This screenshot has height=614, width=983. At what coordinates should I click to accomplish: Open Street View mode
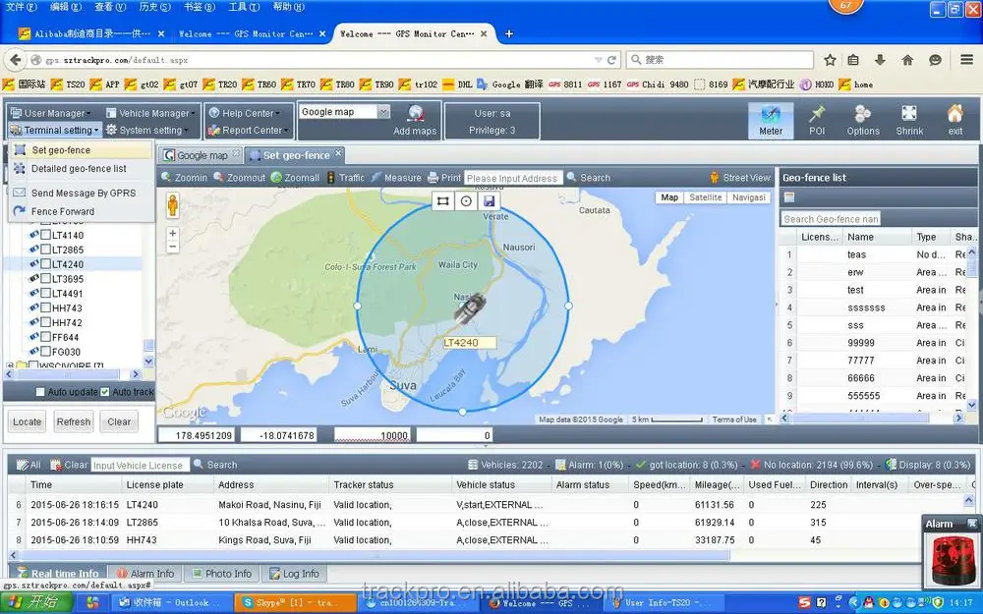[x=739, y=178]
